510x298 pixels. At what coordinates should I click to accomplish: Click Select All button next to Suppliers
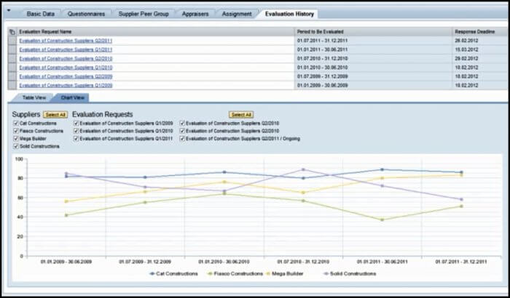(x=55, y=115)
